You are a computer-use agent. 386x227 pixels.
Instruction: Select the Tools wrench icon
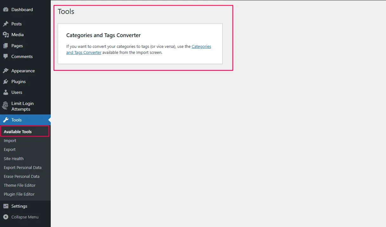click(x=5, y=120)
